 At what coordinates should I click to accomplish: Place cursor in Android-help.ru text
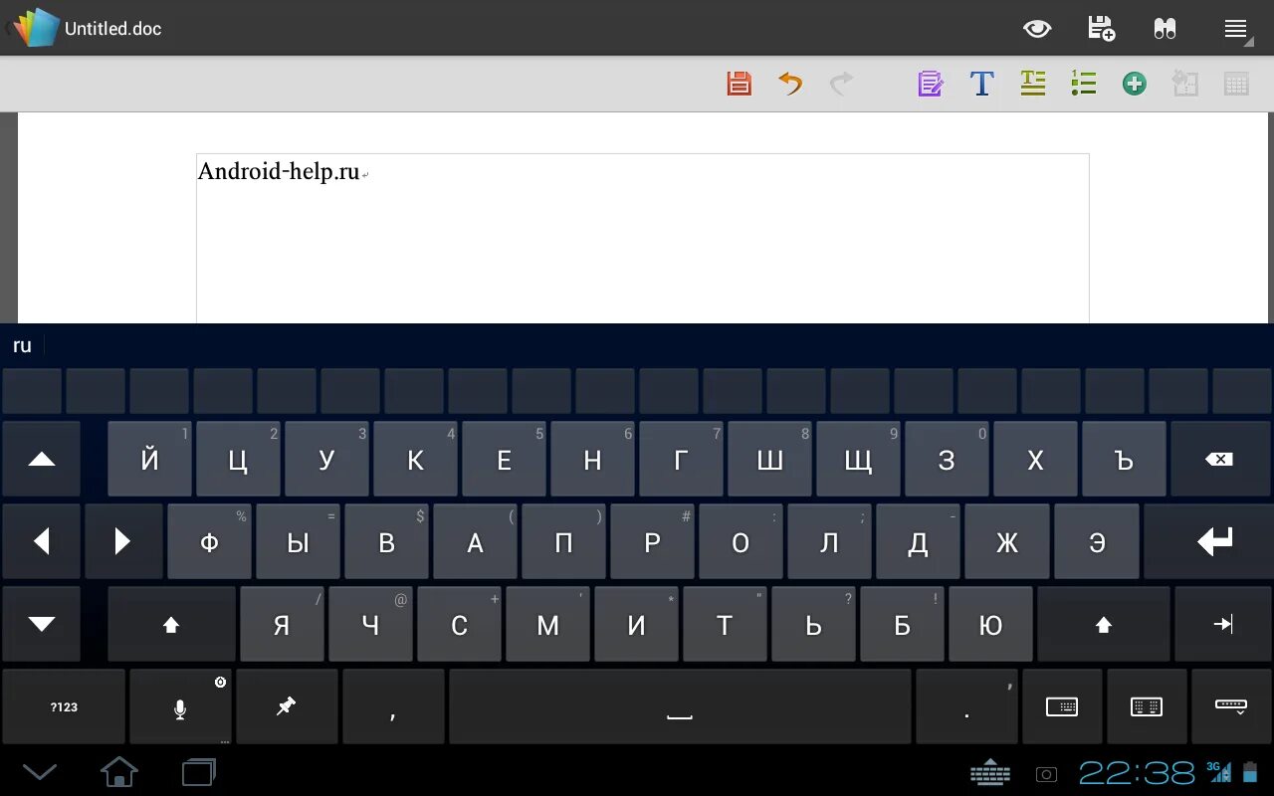coord(279,171)
